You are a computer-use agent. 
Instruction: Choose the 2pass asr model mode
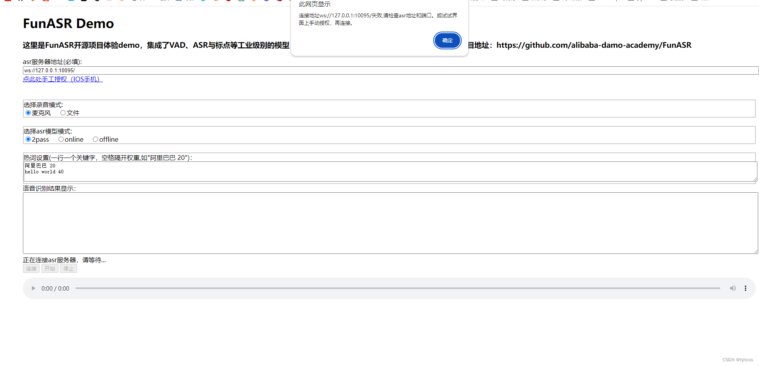click(x=28, y=139)
